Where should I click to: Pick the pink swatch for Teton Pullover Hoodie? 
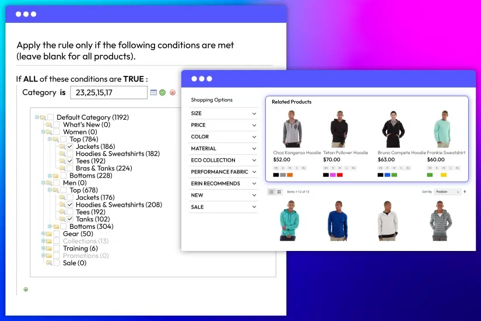(333, 175)
